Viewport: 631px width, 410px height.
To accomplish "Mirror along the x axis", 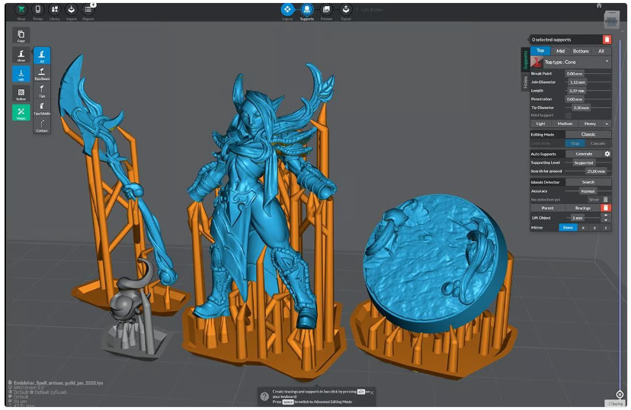I will coord(583,228).
